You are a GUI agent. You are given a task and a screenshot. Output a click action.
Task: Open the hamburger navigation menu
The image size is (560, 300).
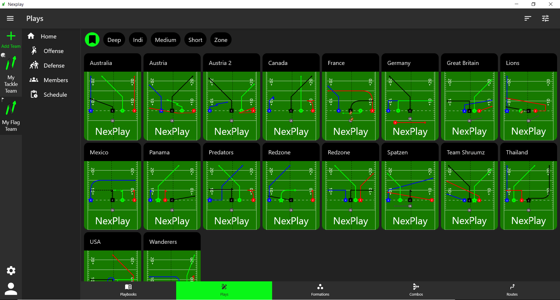click(10, 19)
